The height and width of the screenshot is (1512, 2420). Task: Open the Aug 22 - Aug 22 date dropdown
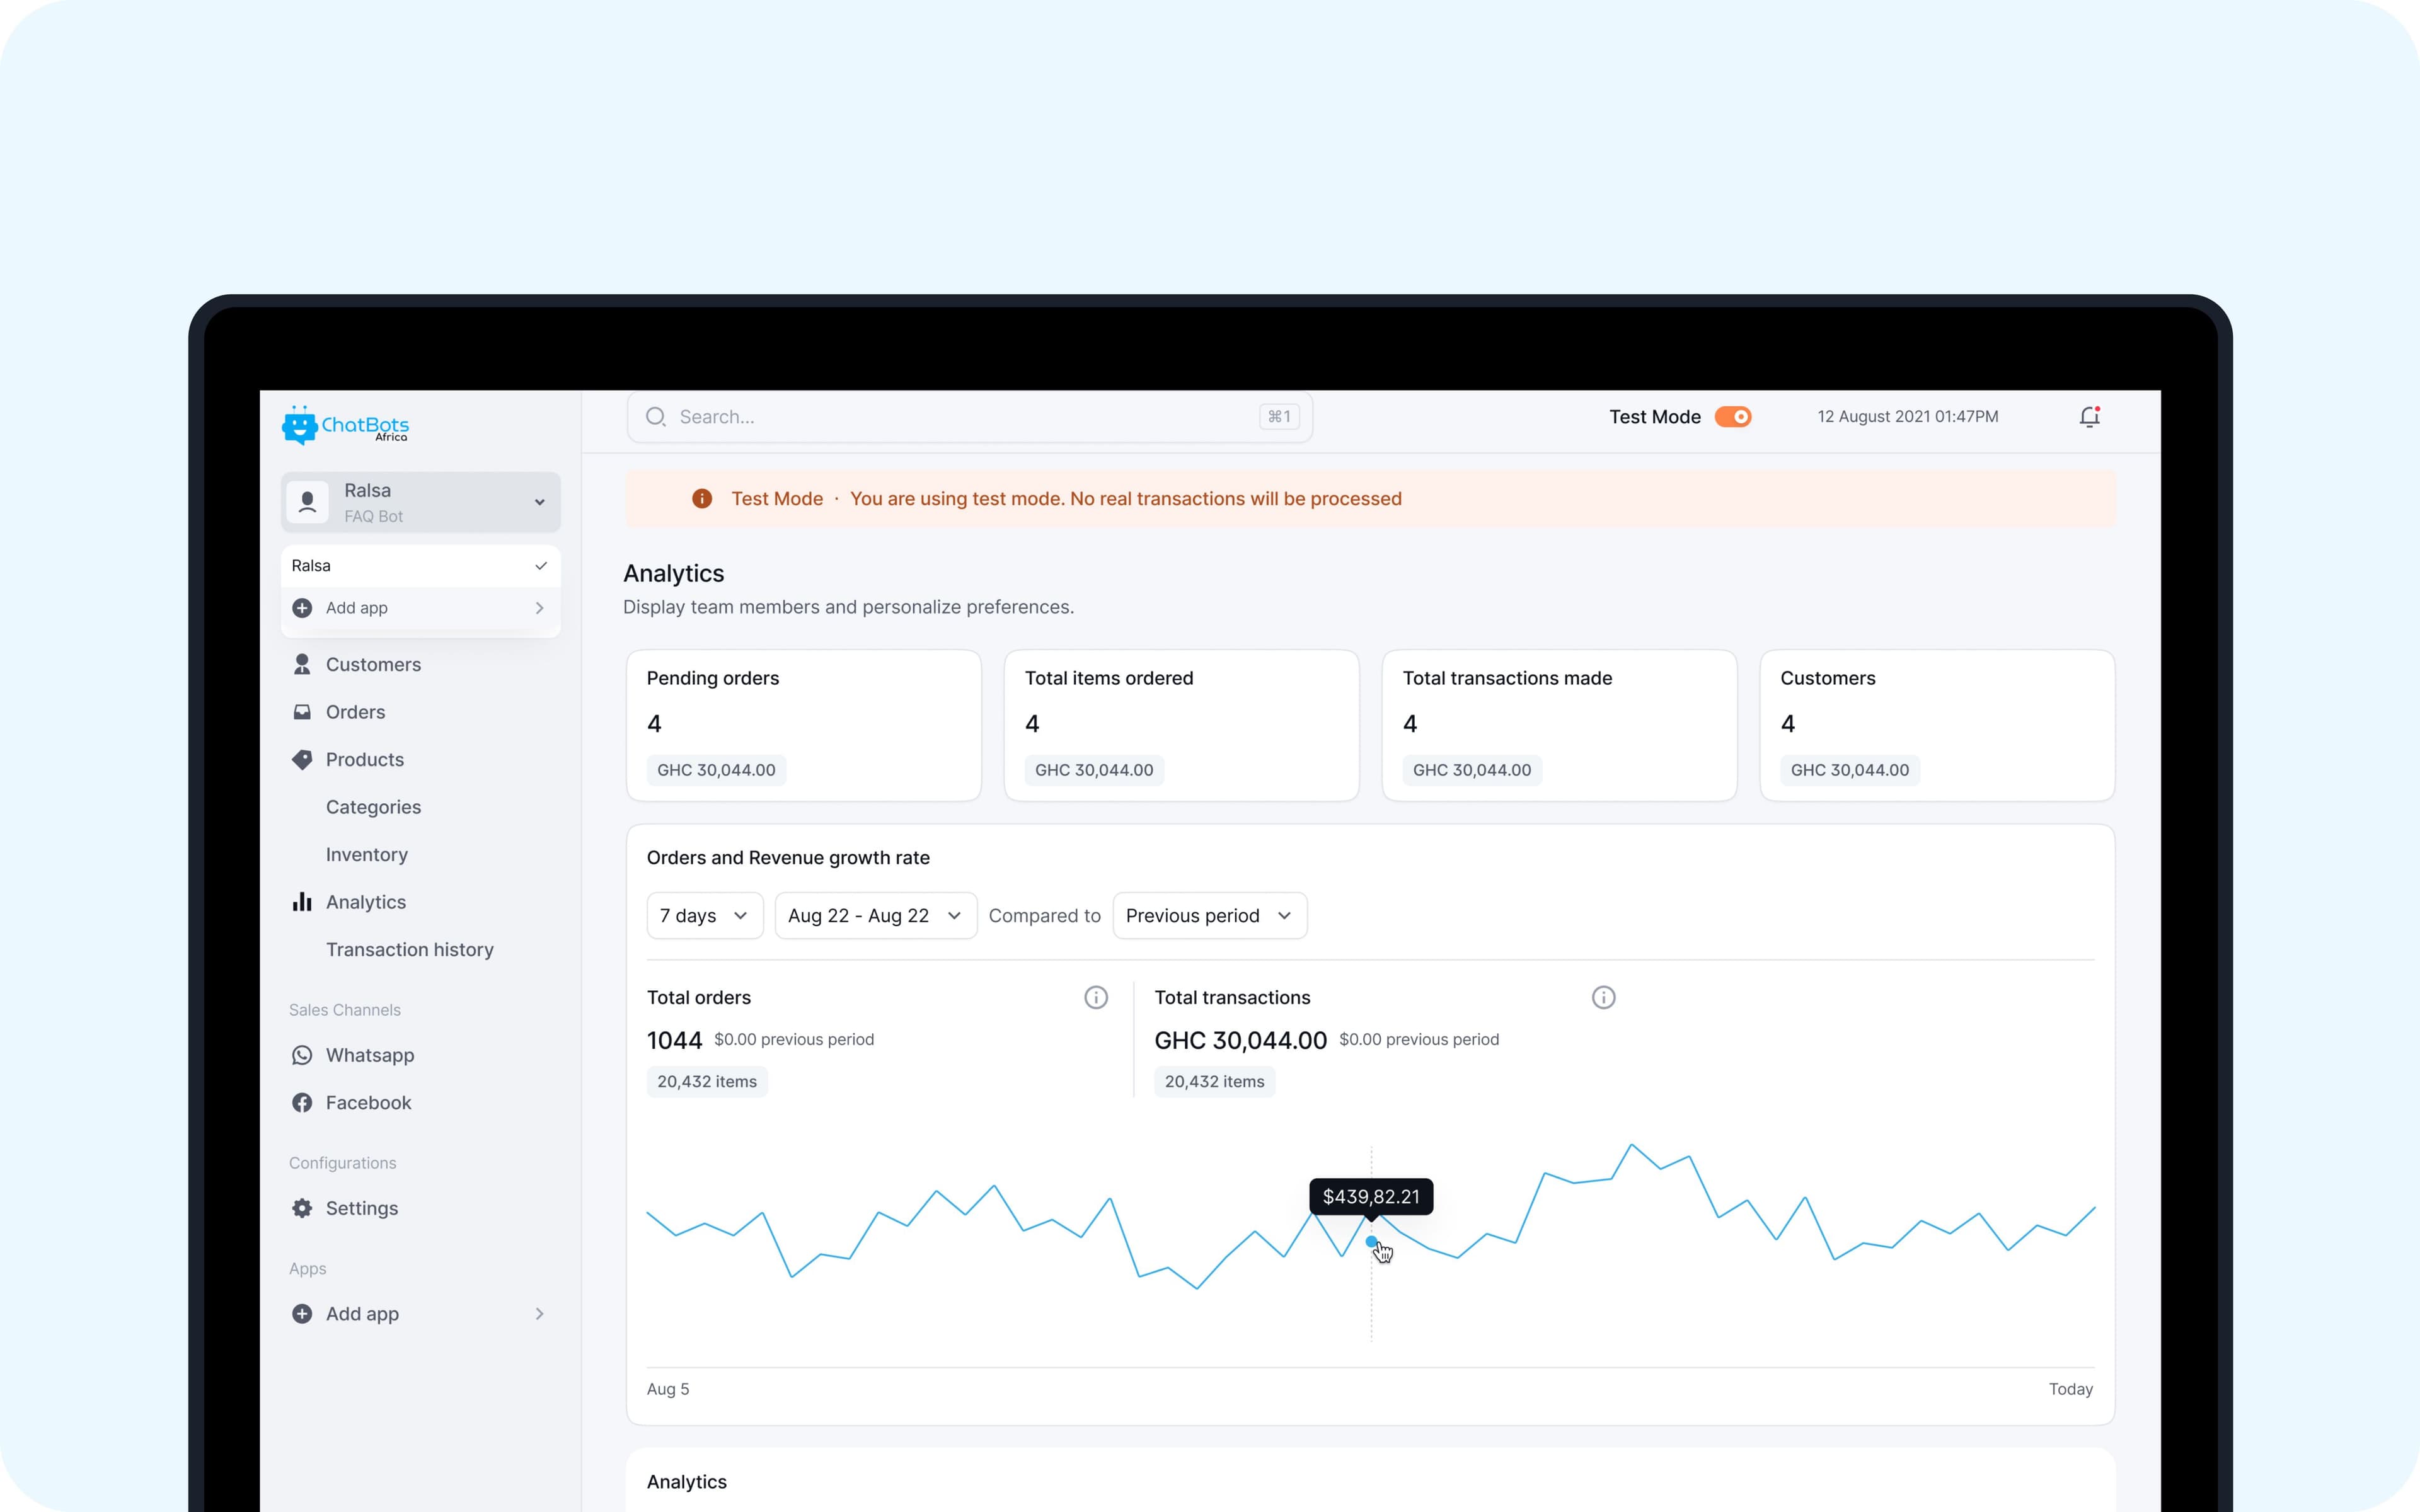click(876, 916)
